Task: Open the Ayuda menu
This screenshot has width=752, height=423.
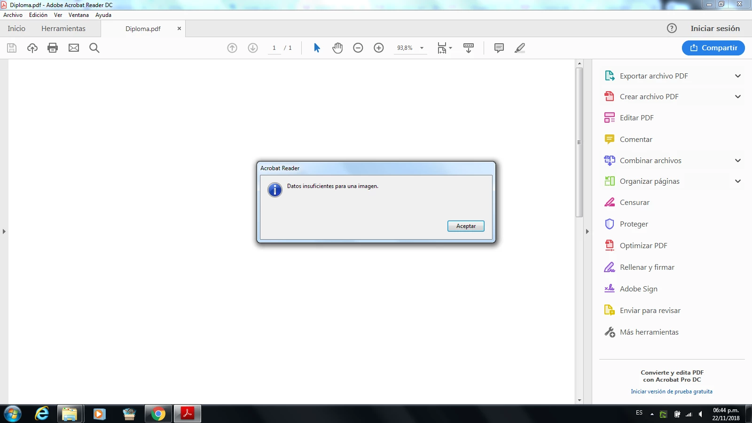Action: click(103, 15)
